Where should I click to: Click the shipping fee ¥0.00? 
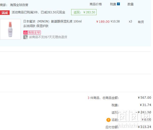146,119
